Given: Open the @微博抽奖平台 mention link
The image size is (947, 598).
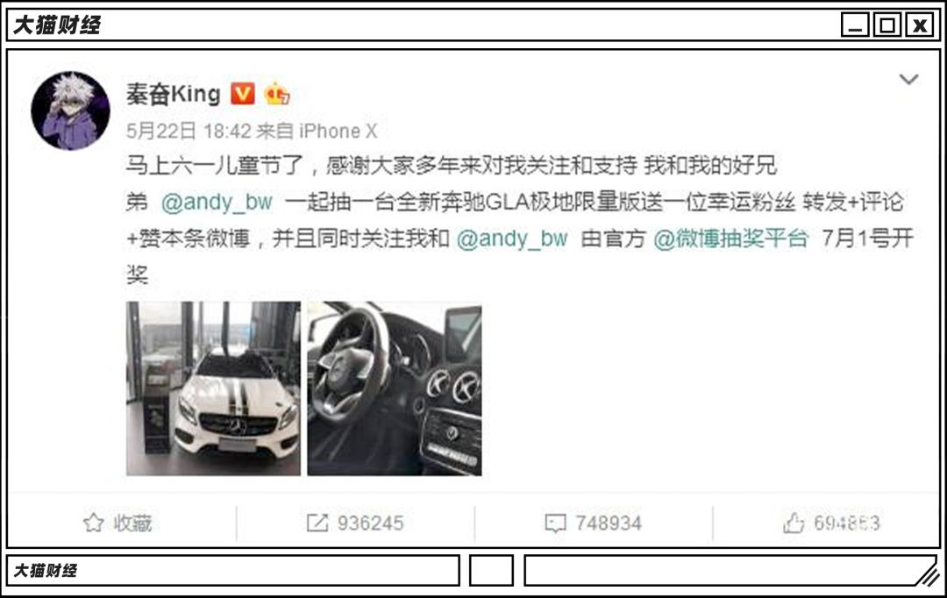Looking at the screenshot, I should 730,238.
